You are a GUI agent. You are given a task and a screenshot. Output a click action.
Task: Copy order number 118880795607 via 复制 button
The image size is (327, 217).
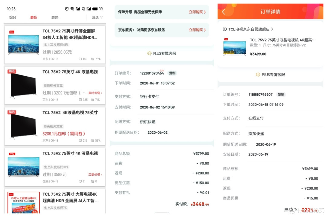pyautogui.click(x=281, y=94)
